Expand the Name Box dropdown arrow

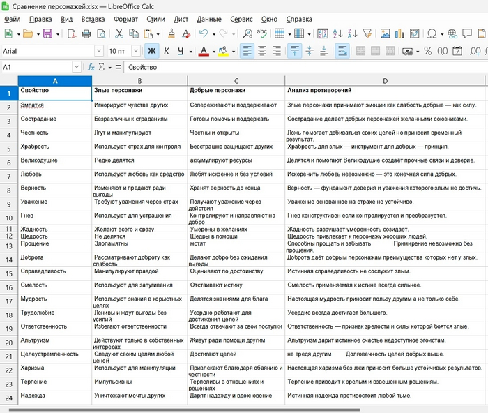(77, 67)
